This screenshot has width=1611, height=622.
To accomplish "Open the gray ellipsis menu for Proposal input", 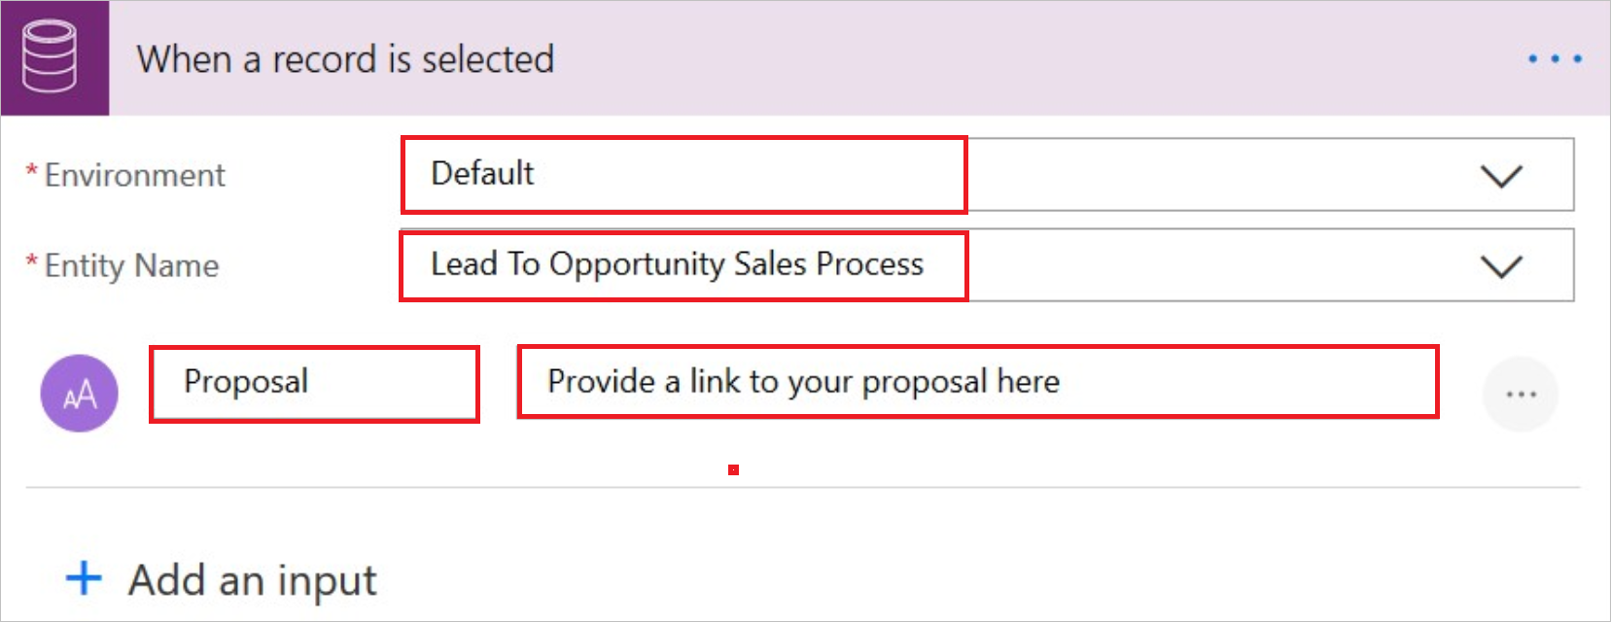I will (1521, 394).
